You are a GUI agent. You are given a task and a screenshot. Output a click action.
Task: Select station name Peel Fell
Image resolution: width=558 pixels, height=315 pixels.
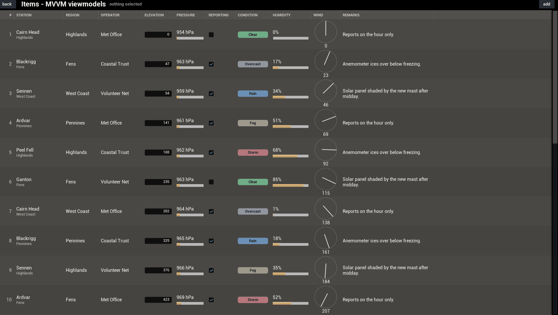(25, 150)
